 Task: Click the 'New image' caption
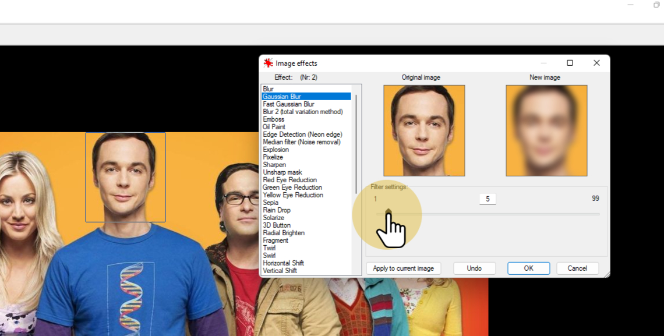pyautogui.click(x=545, y=77)
